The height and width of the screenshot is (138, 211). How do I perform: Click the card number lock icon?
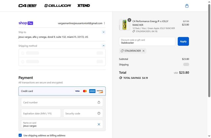tap(99, 102)
